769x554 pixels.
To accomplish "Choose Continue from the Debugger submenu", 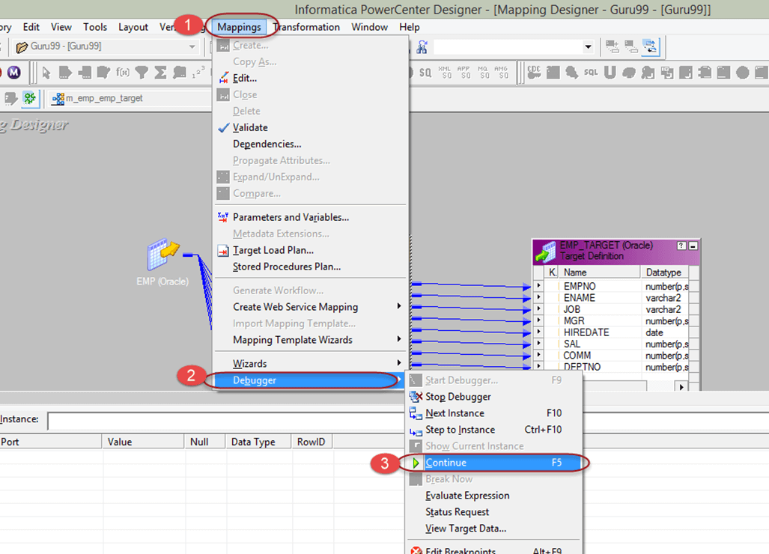I will coord(494,463).
